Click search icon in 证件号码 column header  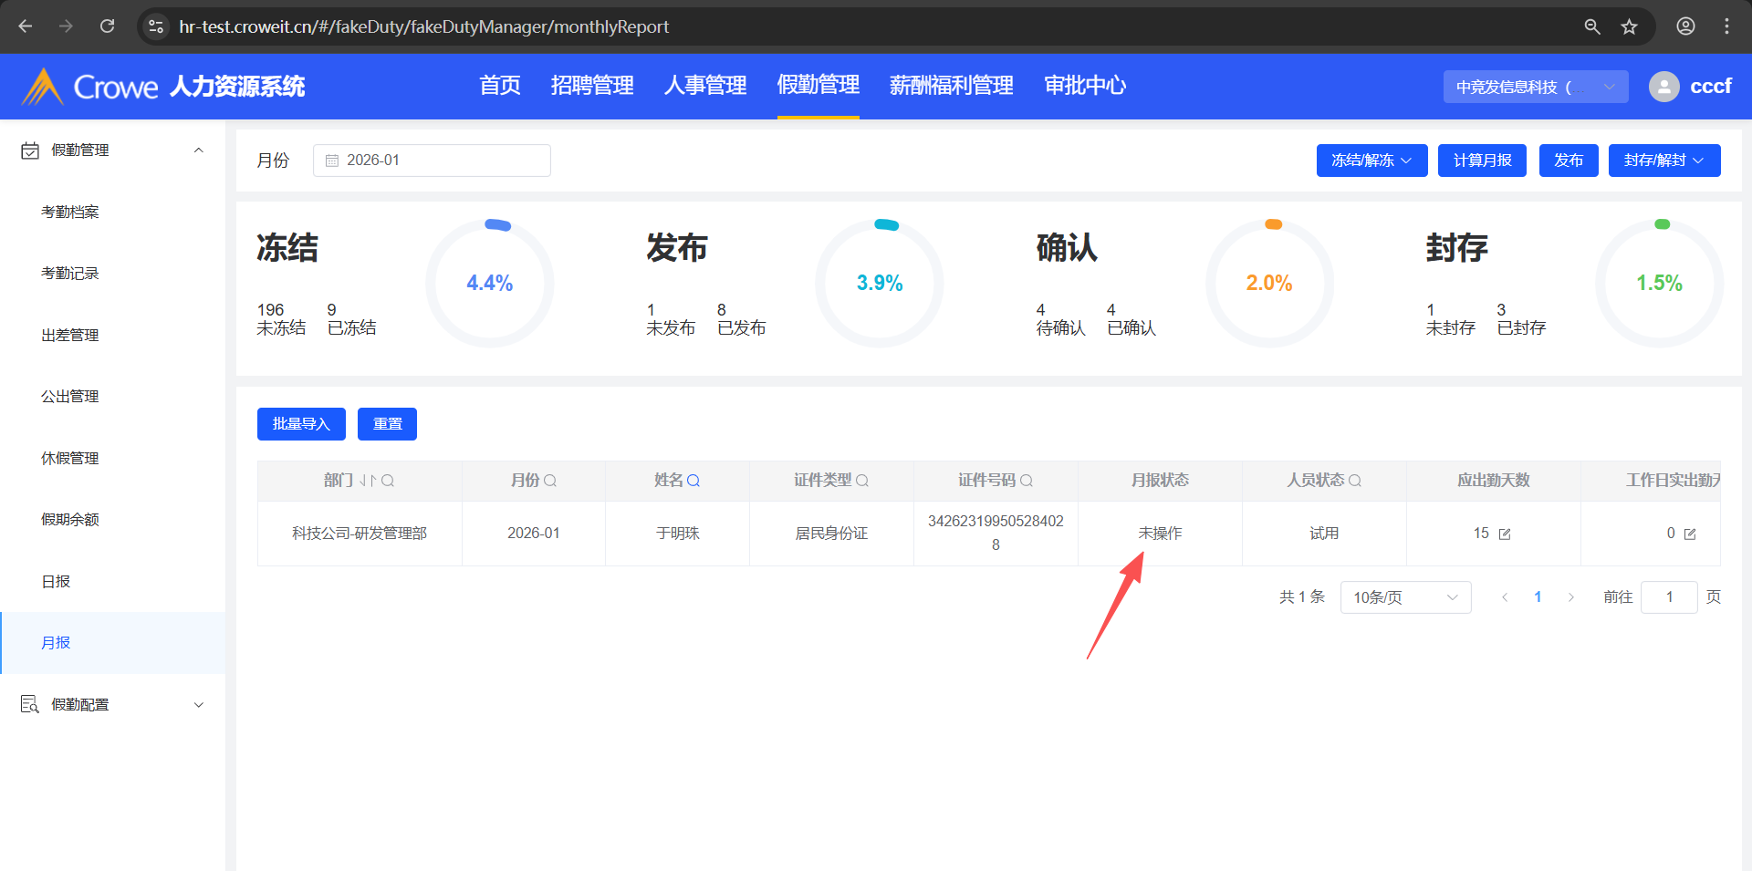click(1027, 481)
